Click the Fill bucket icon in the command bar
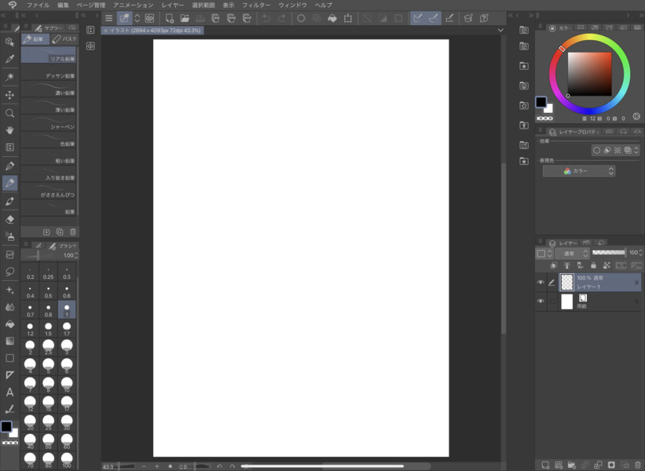 pos(332,18)
